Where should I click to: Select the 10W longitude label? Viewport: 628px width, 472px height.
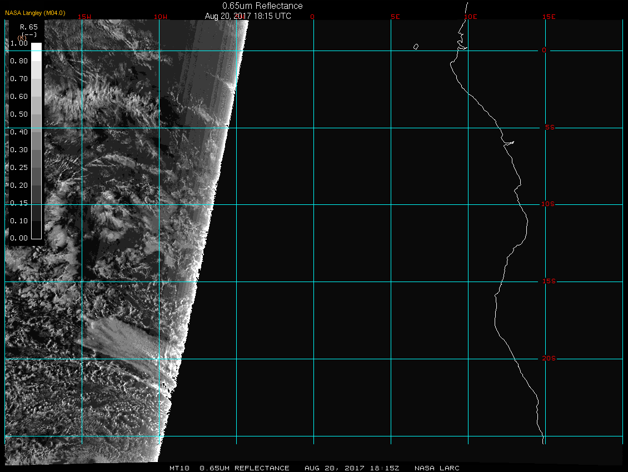pos(161,17)
